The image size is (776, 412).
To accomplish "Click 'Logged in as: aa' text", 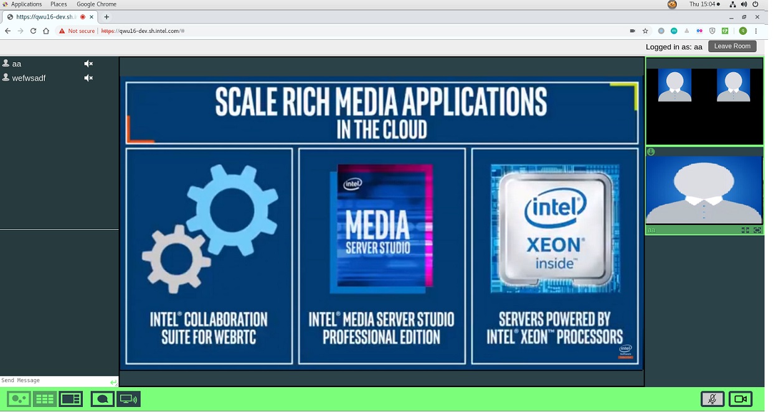I will pyautogui.click(x=674, y=47).
